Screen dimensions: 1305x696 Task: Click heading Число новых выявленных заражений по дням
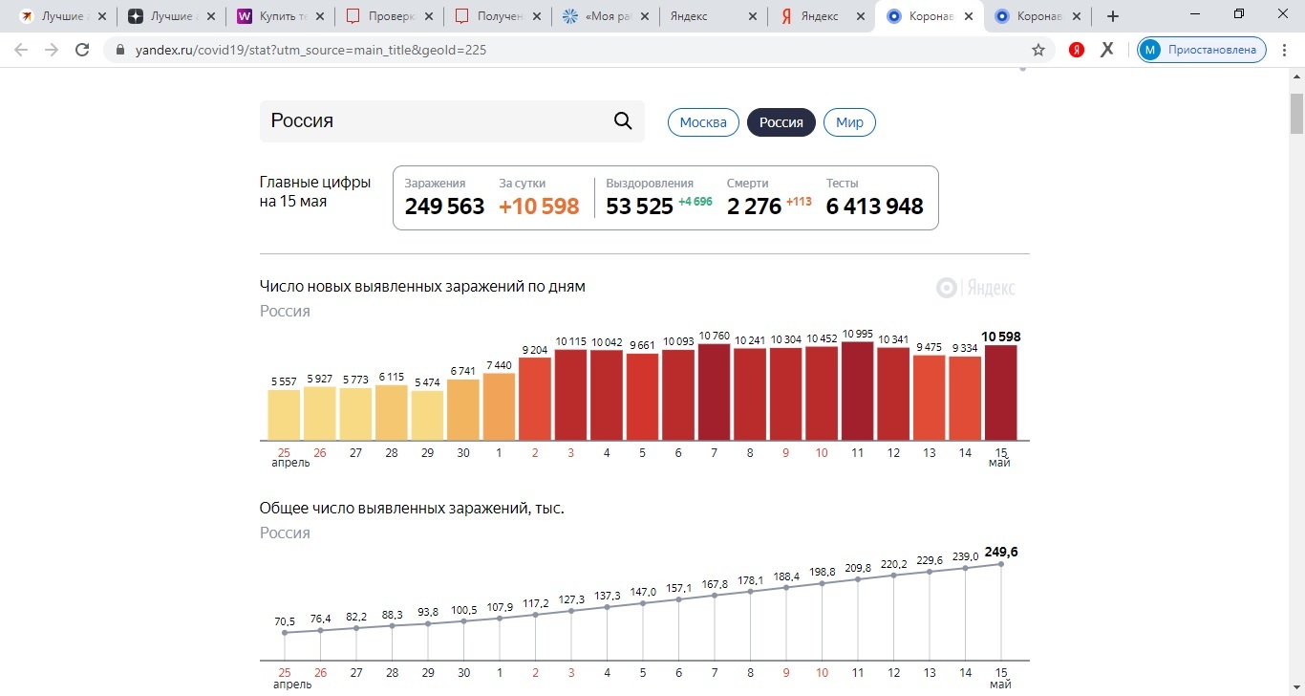pyautogui.click(x=422, y=286)
